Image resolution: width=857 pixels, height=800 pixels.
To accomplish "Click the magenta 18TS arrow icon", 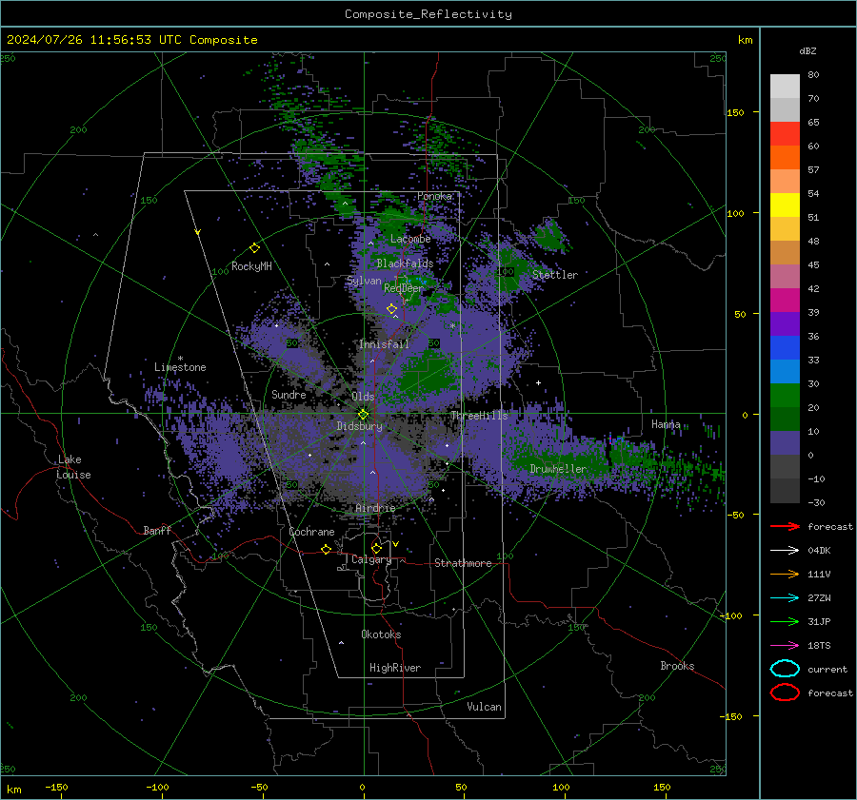I will pos(785,646).
